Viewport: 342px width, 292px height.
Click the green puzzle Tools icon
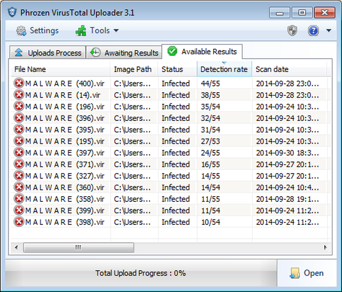coord(81,31)
